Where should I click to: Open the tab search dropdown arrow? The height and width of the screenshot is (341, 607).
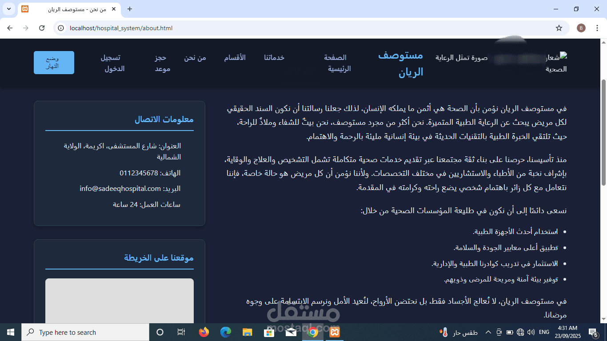[x=8, y=9]
